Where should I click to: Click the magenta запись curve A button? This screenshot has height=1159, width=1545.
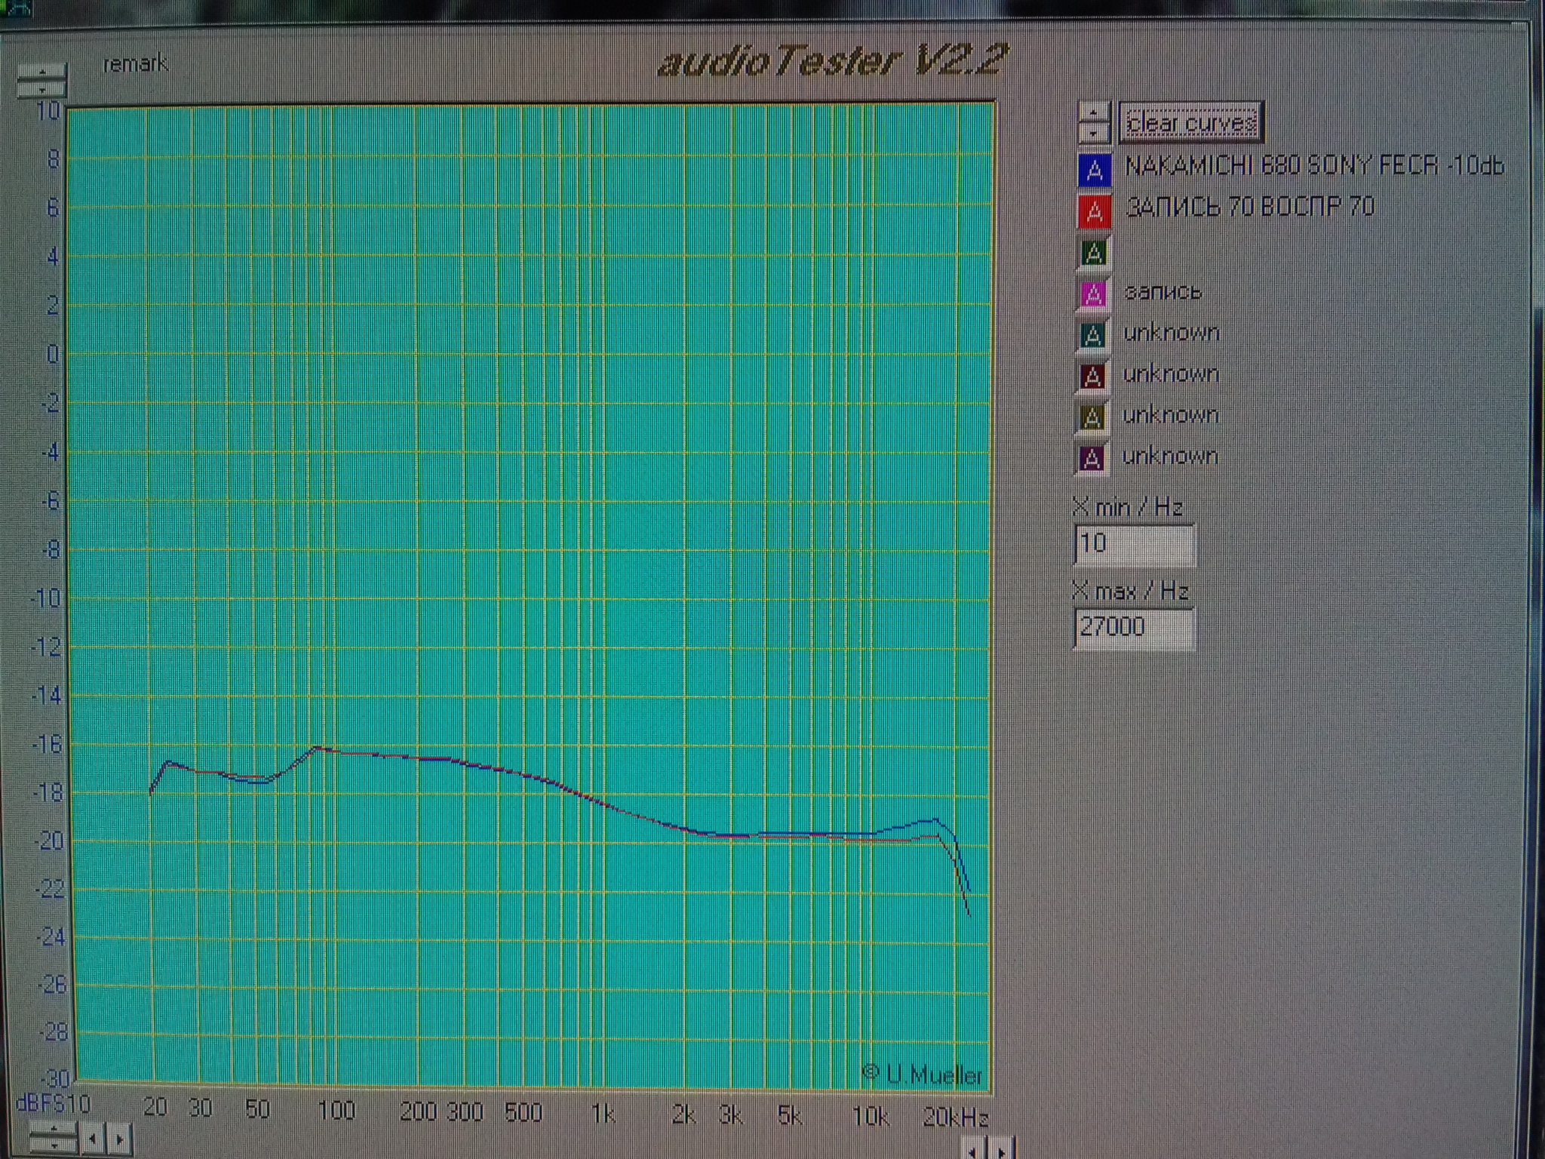(x=1093, y=295)
